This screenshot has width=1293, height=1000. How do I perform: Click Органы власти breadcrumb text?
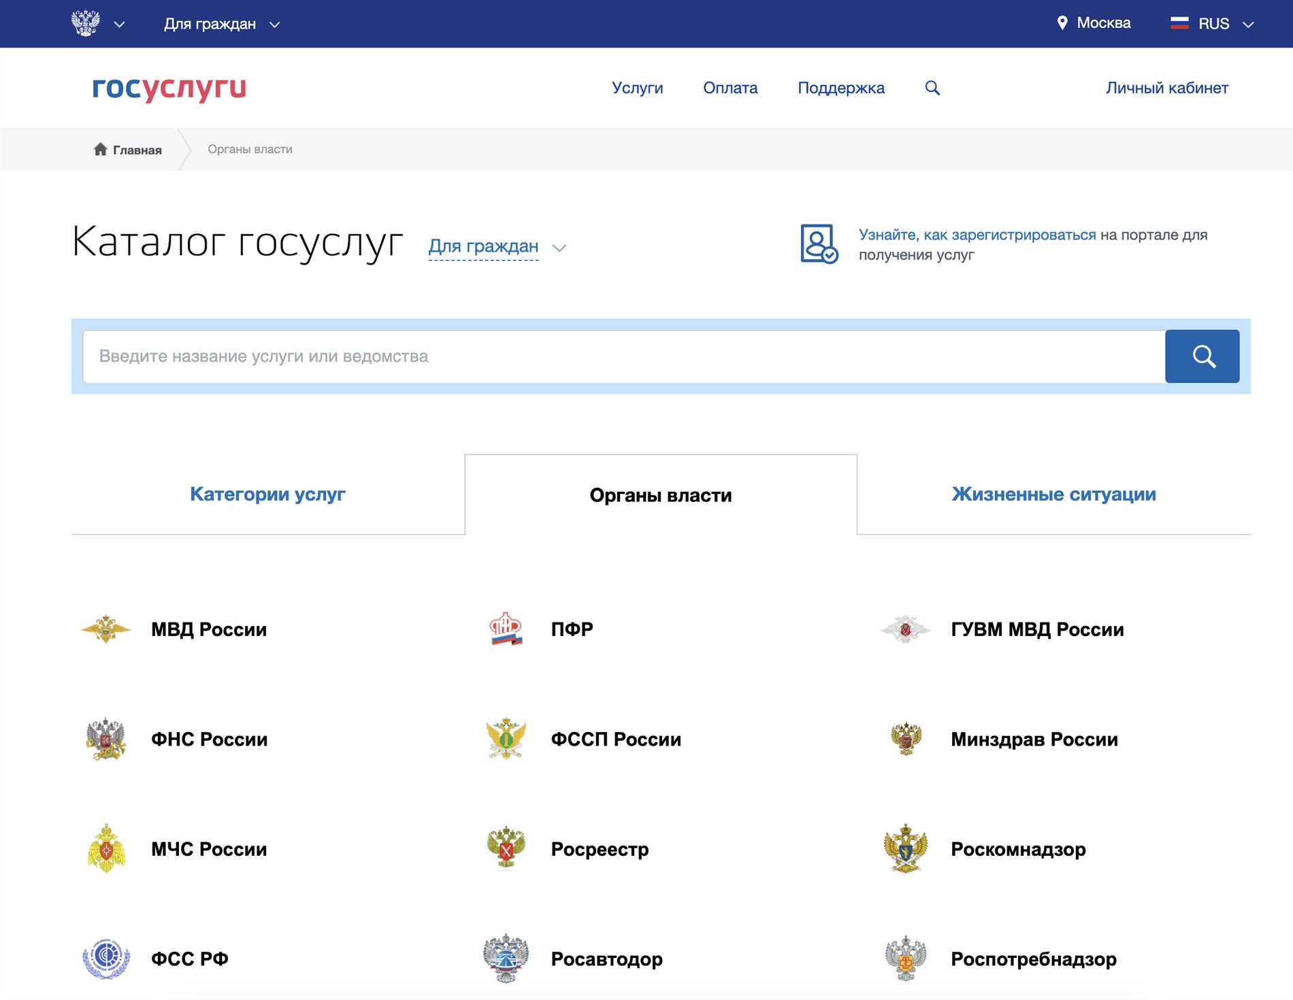pyautogui.click(x=250, y=149)
